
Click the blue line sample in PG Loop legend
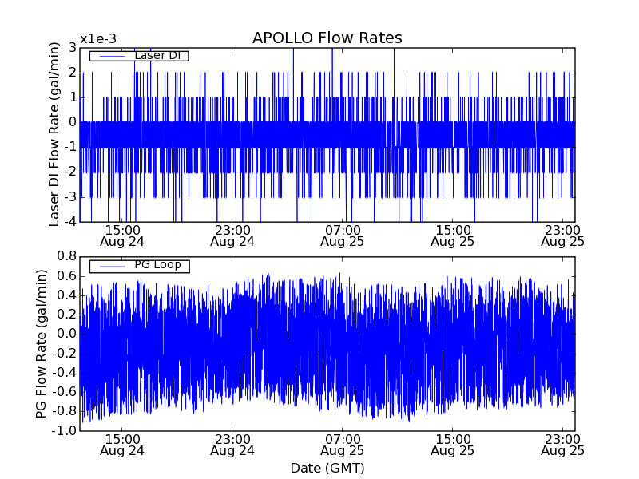click(x=110, y=266)
